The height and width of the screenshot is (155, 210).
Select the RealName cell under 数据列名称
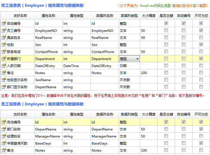105,37
